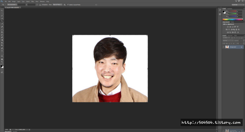
Task: Select the Pen tool
Action: tap(2, 48)
